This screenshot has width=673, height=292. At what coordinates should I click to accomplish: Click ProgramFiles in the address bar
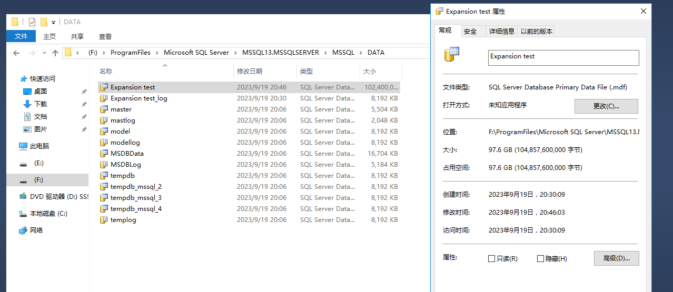(x=131, y=53)
